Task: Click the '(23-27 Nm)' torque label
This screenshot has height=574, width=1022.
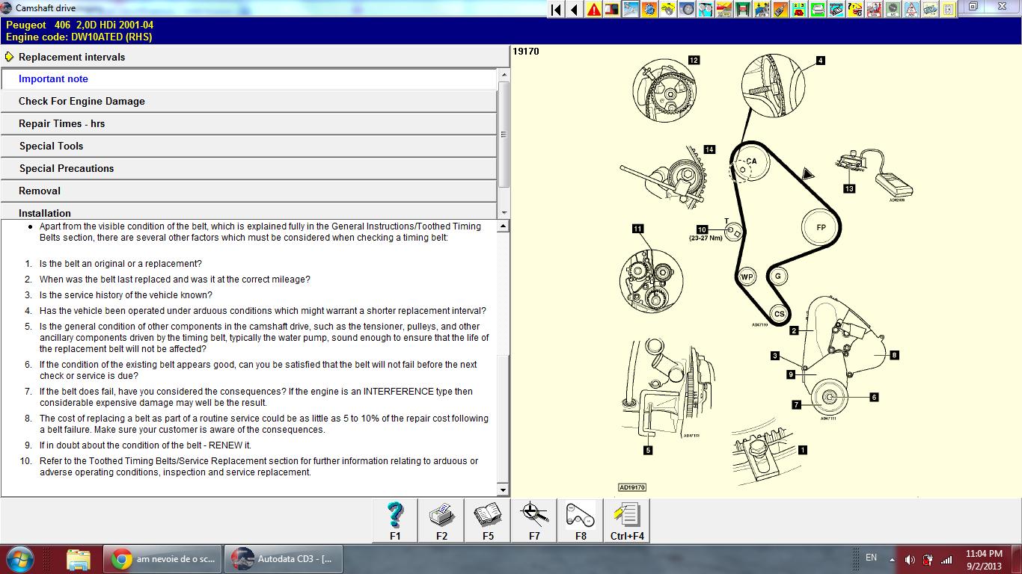Action: tap(706, 238)
